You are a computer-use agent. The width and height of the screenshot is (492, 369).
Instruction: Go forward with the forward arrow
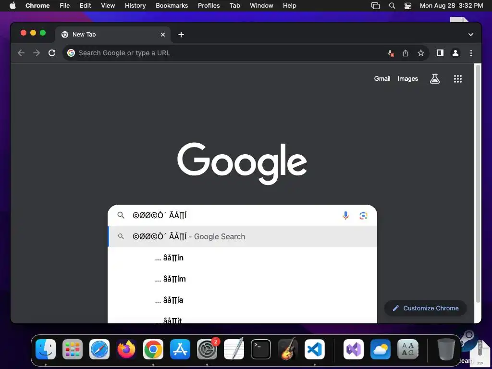(x=37, y=53)
